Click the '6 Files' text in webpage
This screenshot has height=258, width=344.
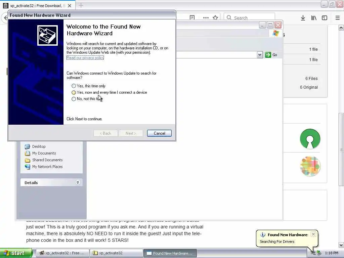[311, 79]
